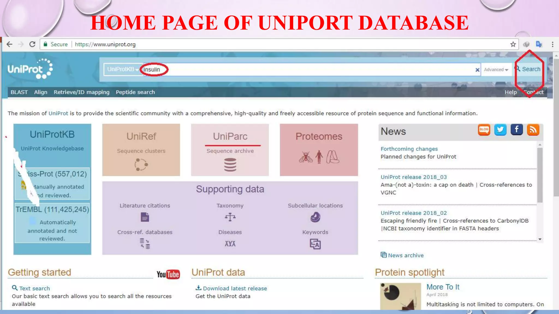
Task: Click the Taxonomy tree icon
Action: click(x=230, y=217)
